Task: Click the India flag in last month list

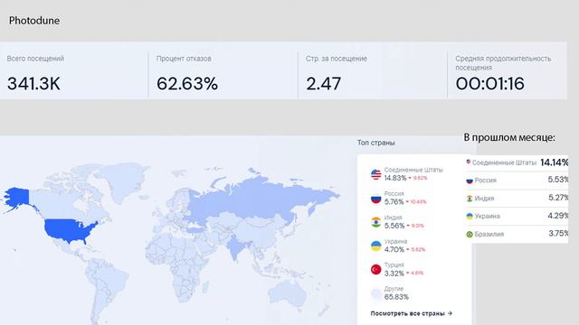Action: [470, 199]
